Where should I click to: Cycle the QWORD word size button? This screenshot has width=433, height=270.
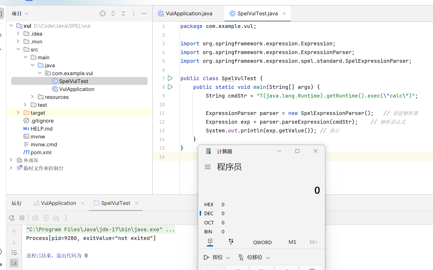point(262,242)
